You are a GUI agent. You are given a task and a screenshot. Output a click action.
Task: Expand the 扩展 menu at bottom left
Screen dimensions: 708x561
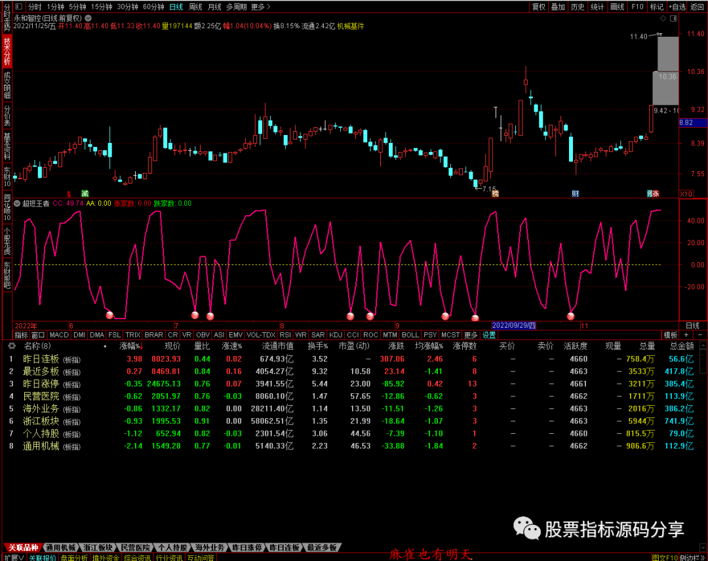coord(14,558)
